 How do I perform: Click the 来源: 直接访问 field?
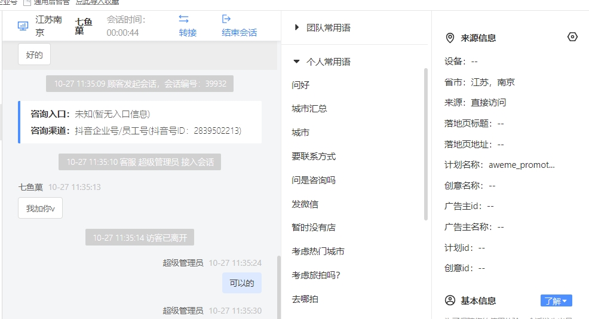pos(475,103)
